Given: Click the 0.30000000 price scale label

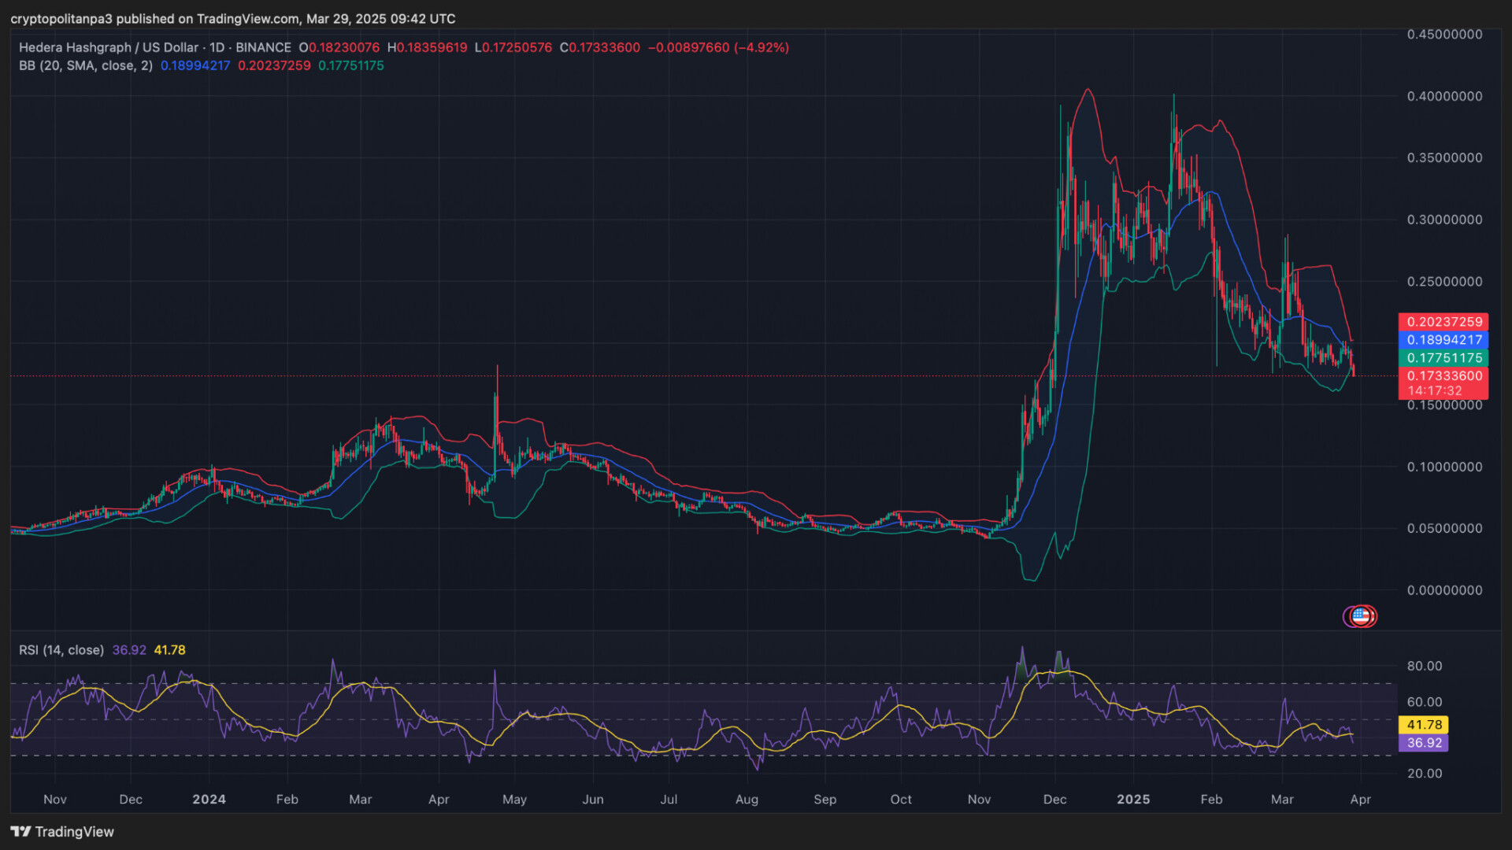Looking at the screenshot, I should (1444, 220).
